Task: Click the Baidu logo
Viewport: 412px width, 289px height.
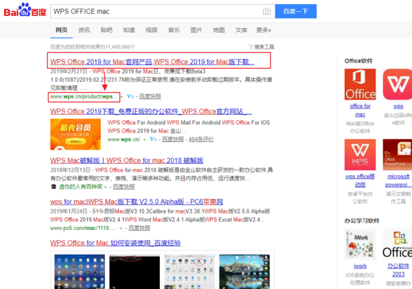Action: (x=25, y=10)
